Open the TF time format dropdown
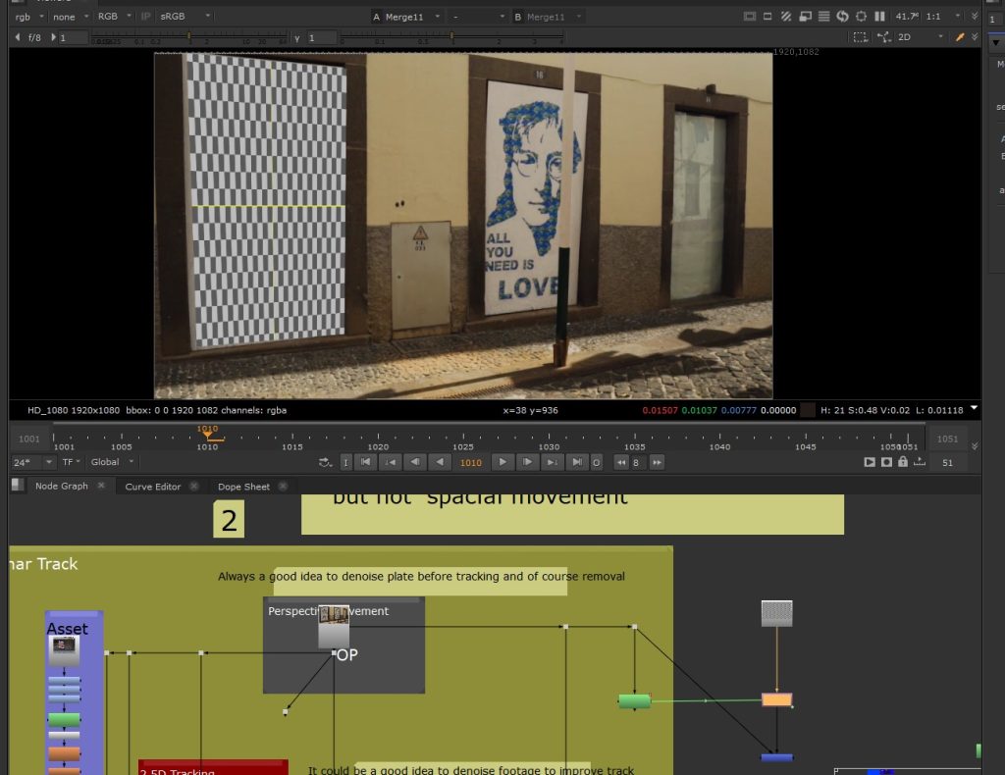This screenshot has height=775, width=1005. tap(71, 462)
